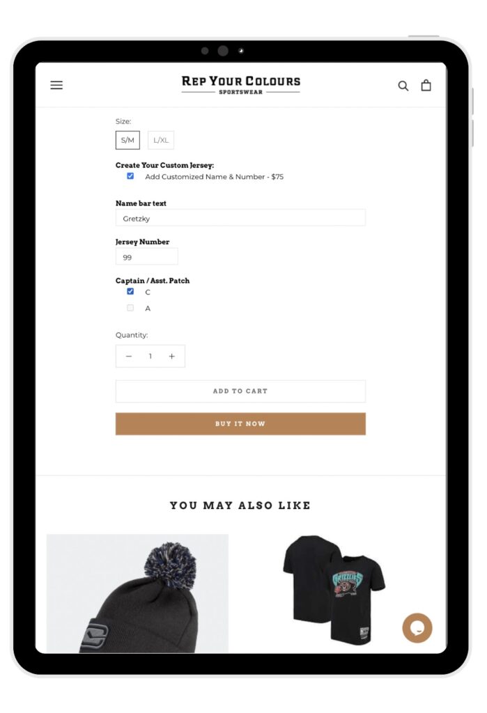The image size is (487, 713).
Task: Focus the Jersey Number field
Action: click(x=146, y=256)
